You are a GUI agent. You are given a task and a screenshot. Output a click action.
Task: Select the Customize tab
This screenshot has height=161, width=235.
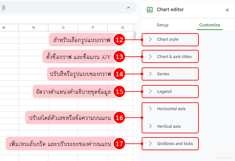click(x=210, y=25)
